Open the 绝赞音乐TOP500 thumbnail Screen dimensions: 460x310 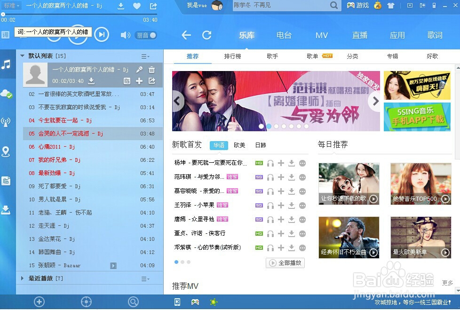421,184
